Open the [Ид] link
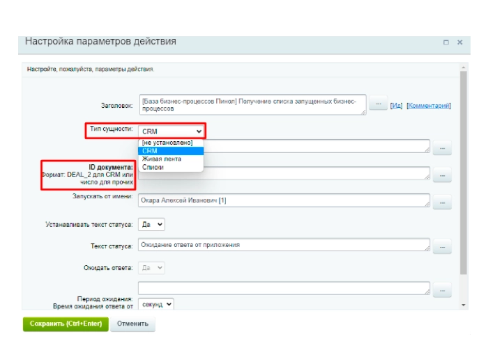The image size is (488, 359). (x=396, y=105)
